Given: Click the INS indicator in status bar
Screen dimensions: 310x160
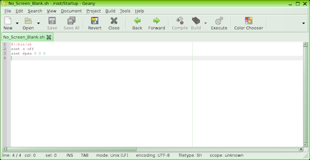Looking at the screenshot, I should [x=69, y=155].
